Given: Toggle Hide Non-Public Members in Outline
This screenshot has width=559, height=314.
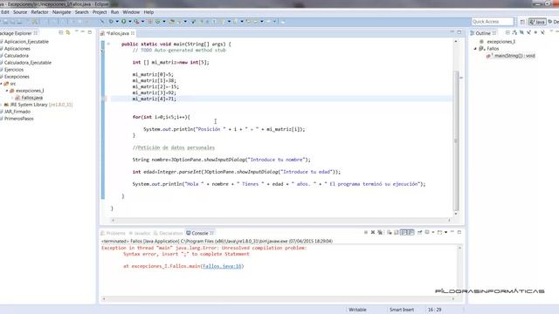Looking at the screenshot, I should tap(535, 32).
